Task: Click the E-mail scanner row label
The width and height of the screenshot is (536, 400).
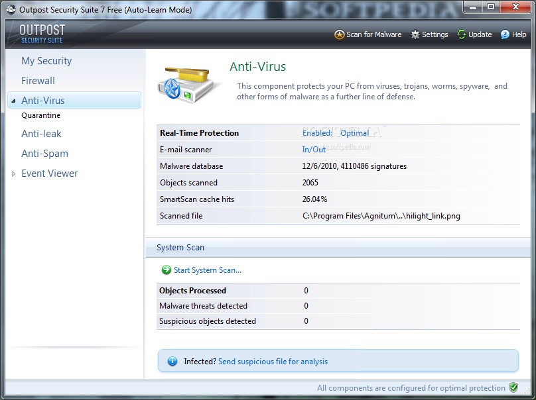Action: [x=186, y=150]
